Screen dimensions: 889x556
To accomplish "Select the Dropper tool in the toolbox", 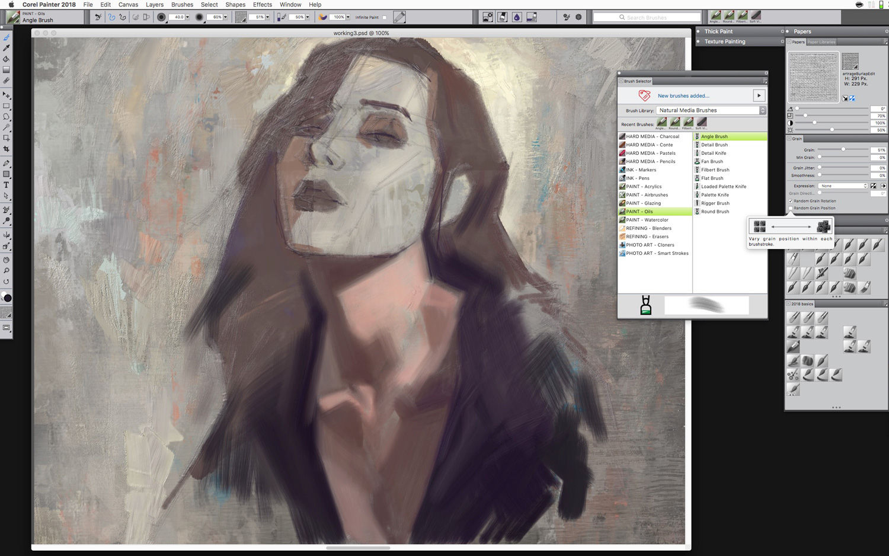I will pyautogui.click(x=7, y=48).
